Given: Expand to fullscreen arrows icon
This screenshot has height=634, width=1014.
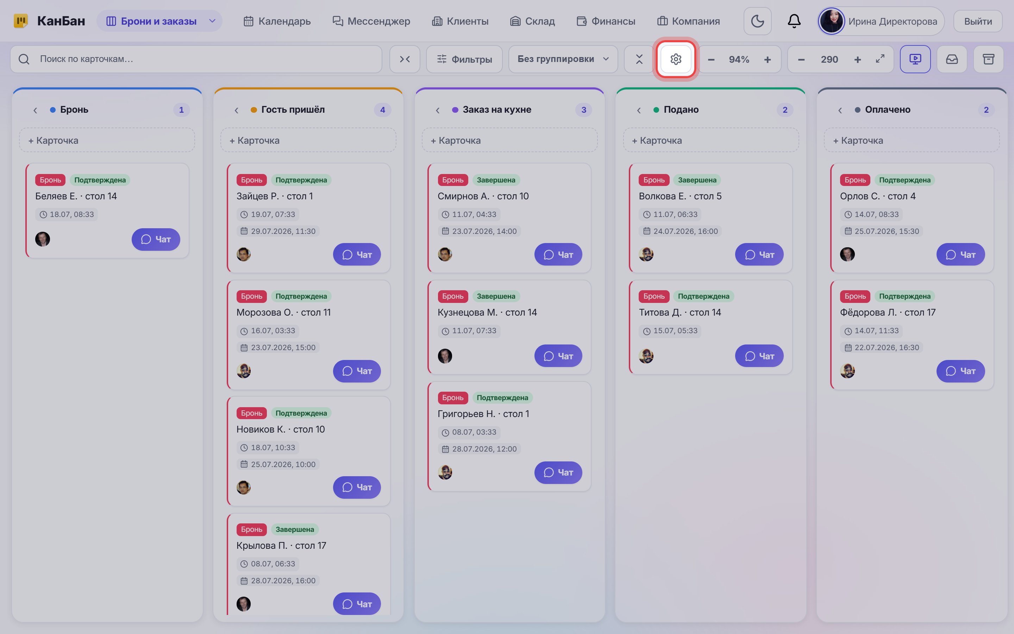Looking at the screenshot, I should click(880, 59).
